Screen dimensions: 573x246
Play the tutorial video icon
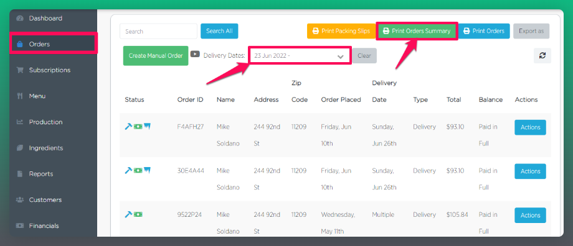tap(195, 54)
